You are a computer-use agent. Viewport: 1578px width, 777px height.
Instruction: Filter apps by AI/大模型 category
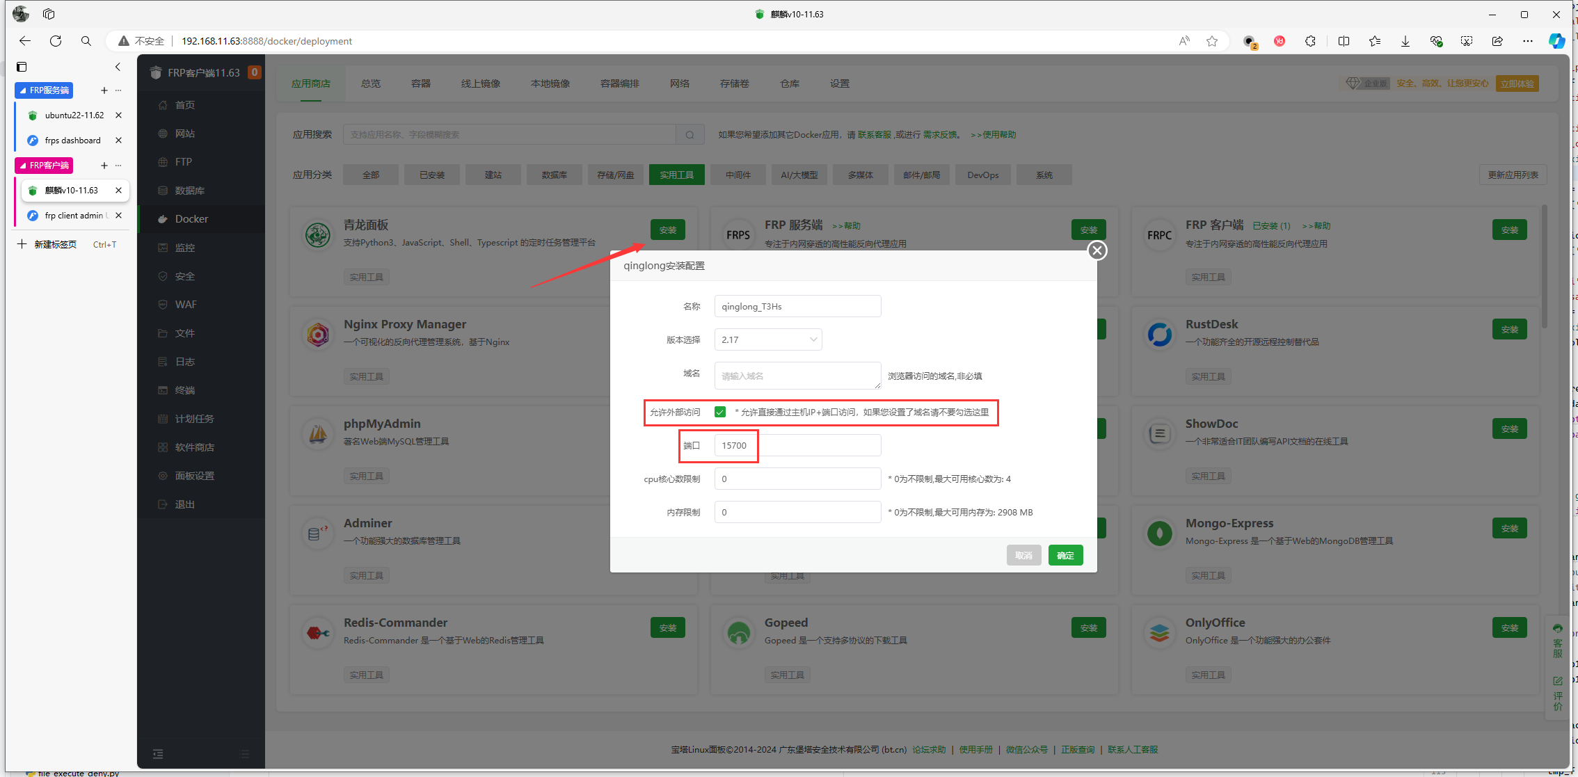pyautogui.click(x=799, y=175)
